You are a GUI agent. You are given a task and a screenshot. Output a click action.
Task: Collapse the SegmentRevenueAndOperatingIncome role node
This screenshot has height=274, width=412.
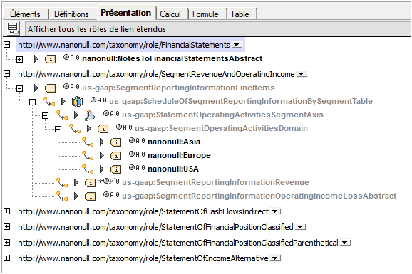tap(7, 74)
